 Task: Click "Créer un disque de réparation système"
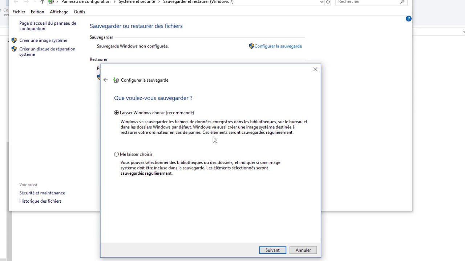[x=47, y=51]
